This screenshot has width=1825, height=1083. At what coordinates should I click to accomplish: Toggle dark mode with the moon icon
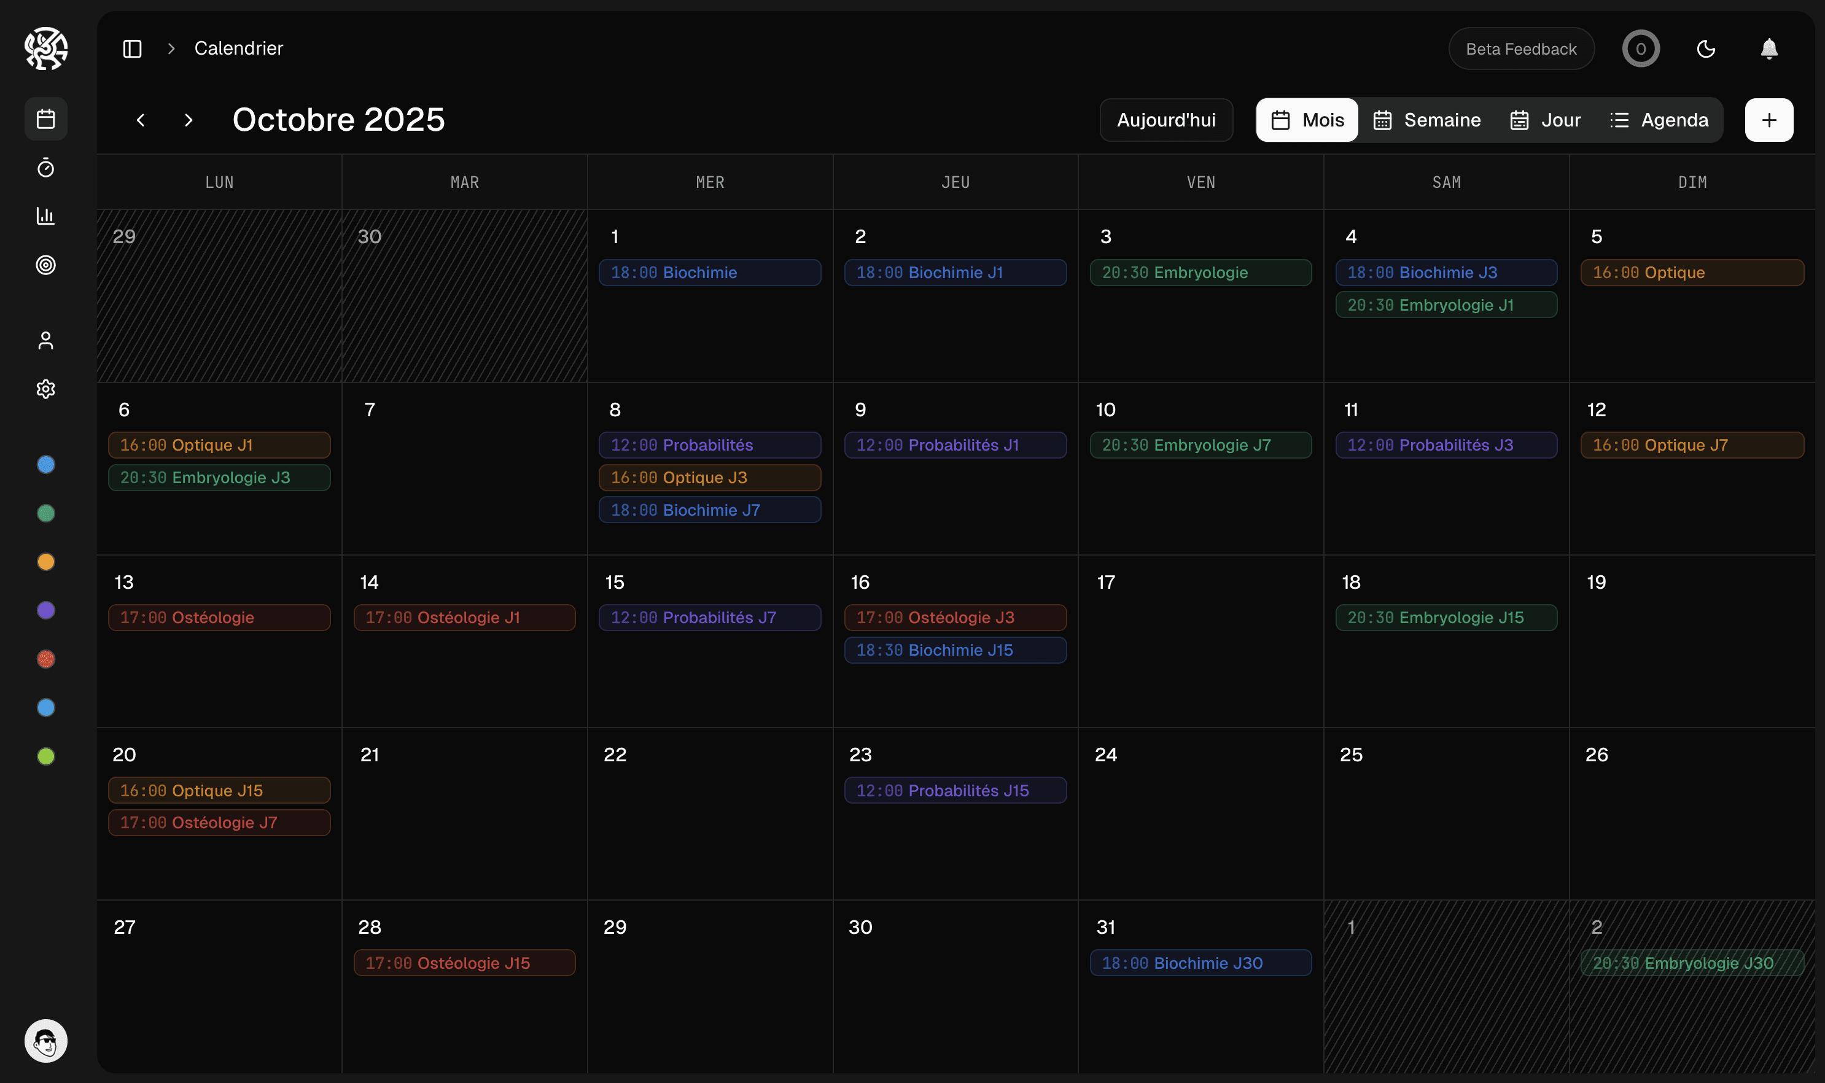pos(1706,48)
